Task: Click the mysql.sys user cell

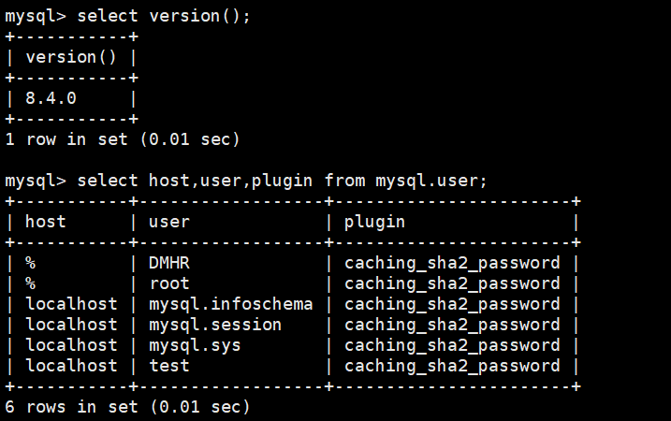Action: tap(195, 345)
